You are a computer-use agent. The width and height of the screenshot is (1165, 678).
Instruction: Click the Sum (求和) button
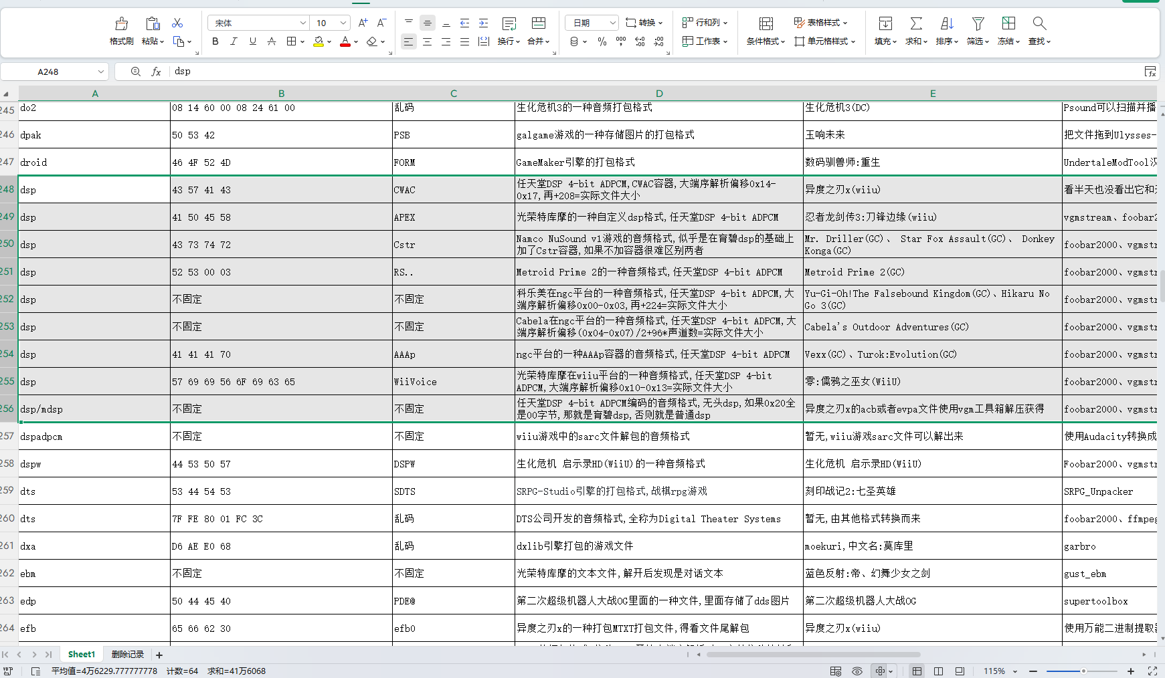pyautogui.click(x=916, y=31)
